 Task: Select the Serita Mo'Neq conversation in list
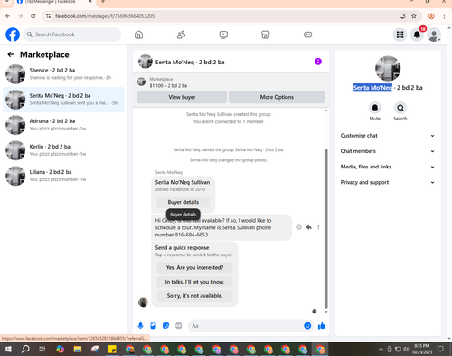(x=63, y=100)
